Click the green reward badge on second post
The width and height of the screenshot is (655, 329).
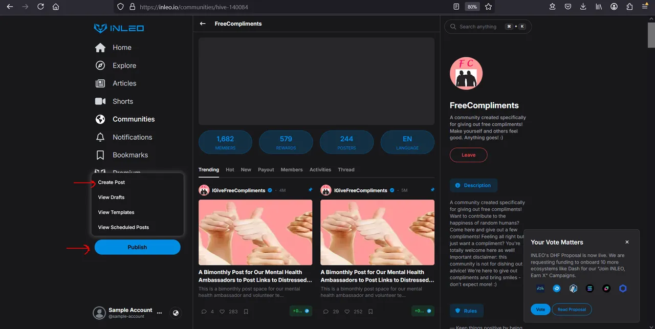423,311
